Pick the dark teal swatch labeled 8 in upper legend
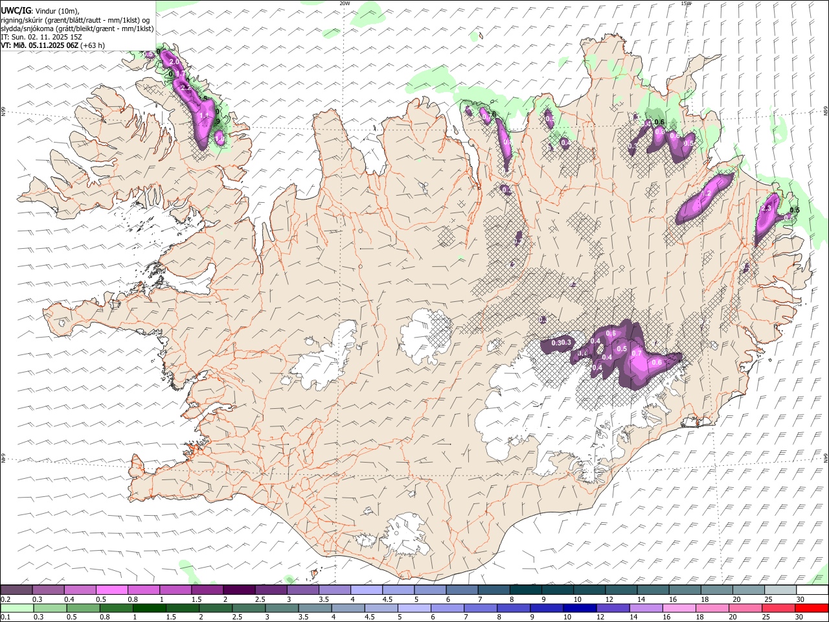Screen dimensions: 829x622 coord(525,590)
